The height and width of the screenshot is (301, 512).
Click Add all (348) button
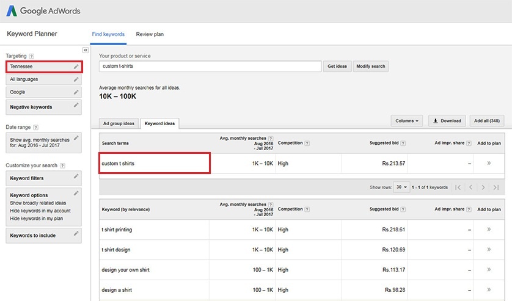coord(487,121)
